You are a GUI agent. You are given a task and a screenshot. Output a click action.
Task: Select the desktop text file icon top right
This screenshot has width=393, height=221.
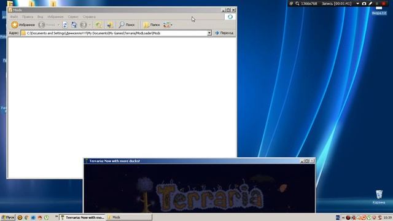tap(379, 11)
